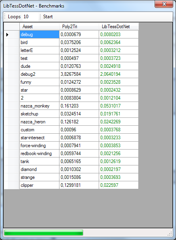This screenshot has width=176, height=240.
Task: Click the LibTessDotNet value for clipper
Action: point(119,185)
